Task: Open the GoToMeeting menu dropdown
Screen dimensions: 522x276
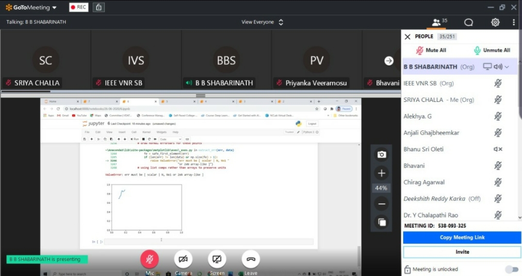Action: click(x=31, y=7)
